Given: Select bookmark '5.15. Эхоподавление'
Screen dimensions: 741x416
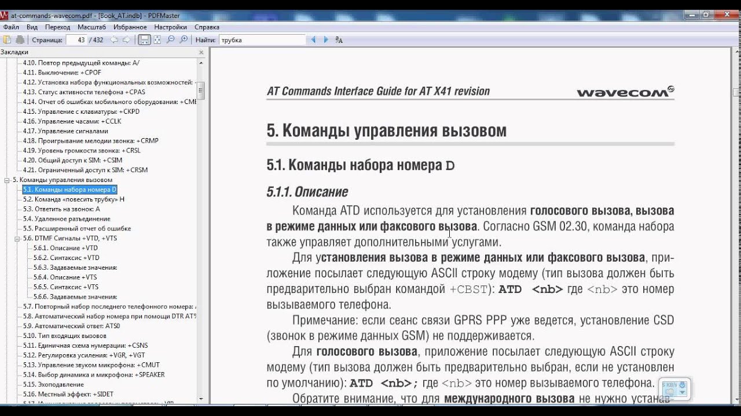Looking at the screenshot, I should point(53,384).
